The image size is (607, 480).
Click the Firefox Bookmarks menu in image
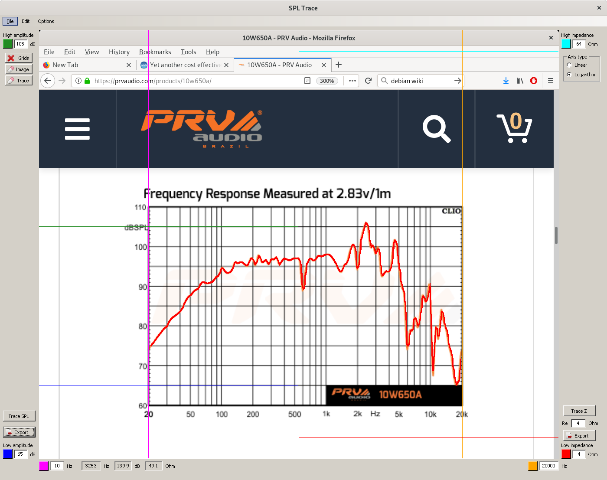(x=155, y=52)
